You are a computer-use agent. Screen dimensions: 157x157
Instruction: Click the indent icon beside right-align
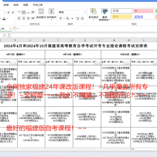tap(33, 18)
